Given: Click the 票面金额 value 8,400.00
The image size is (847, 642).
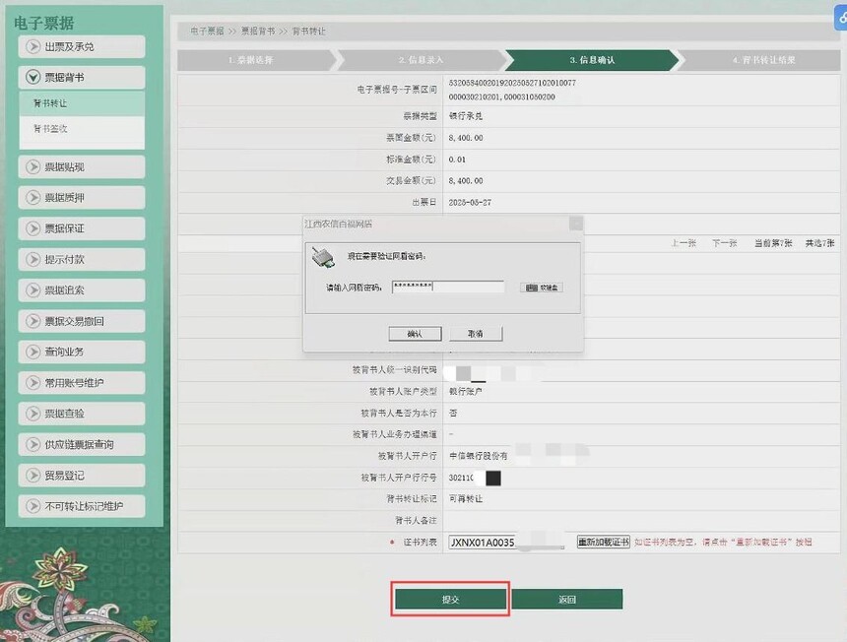Looking at the screenshot, I should tap(466, 138).
